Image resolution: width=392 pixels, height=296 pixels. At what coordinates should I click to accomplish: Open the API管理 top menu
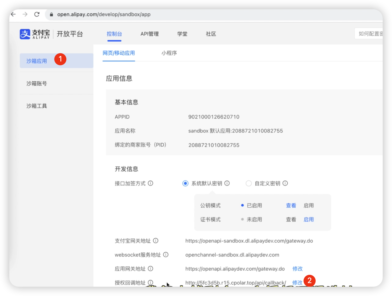coord(150,34)
